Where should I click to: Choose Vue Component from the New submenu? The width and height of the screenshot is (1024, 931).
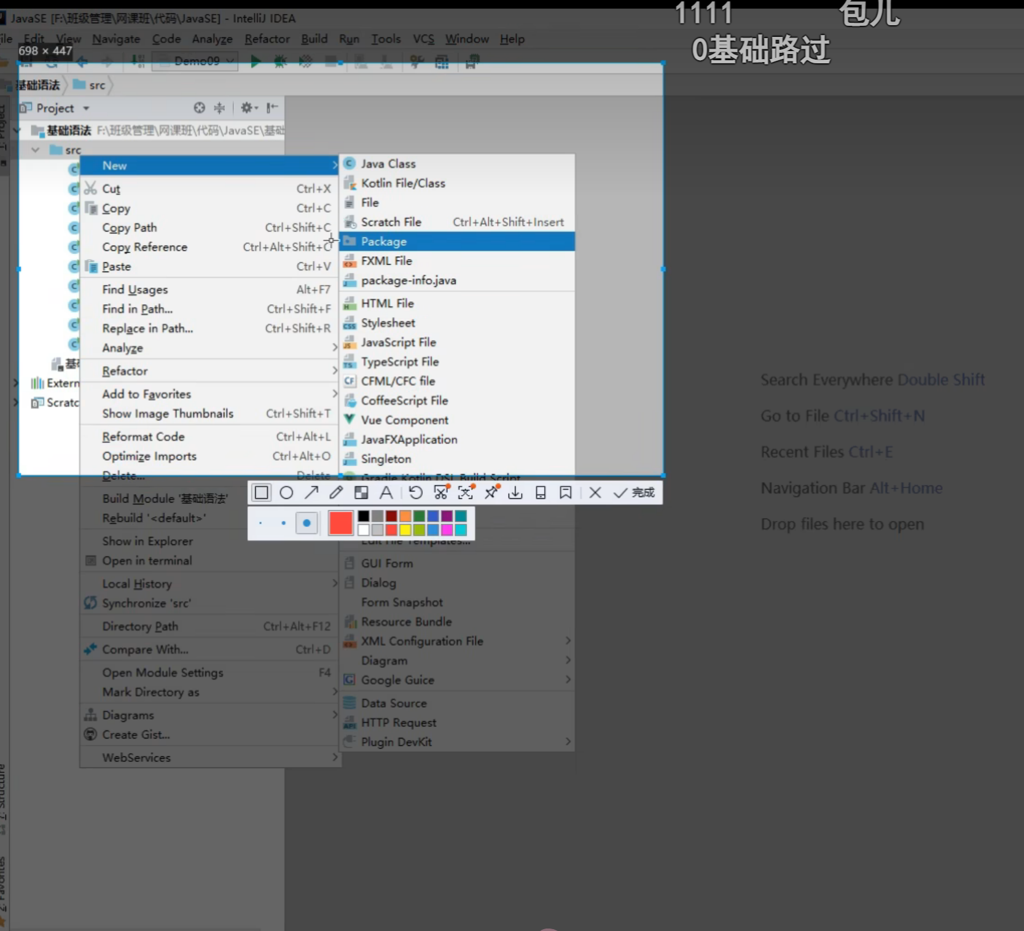[458, 420]
